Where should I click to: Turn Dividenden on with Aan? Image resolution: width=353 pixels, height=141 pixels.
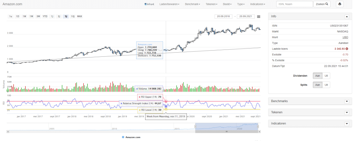click(x=317, y=76)
